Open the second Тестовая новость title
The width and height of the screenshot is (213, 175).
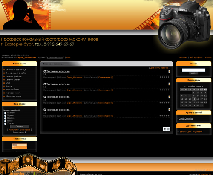click(58, 84)
